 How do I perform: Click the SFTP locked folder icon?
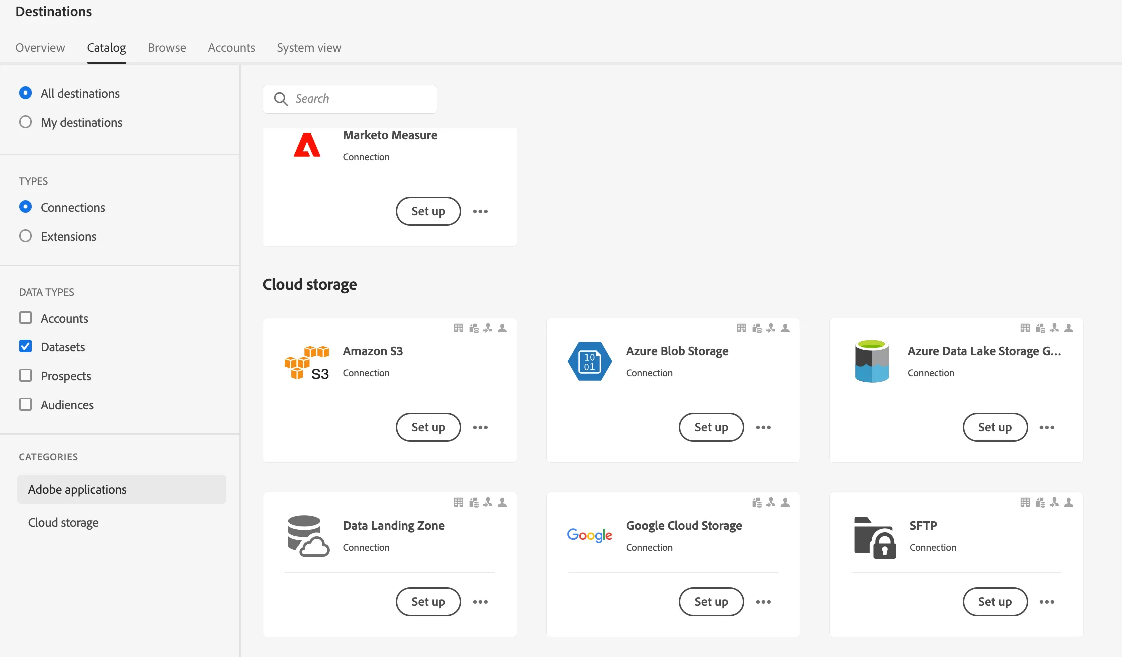point(875,537)
